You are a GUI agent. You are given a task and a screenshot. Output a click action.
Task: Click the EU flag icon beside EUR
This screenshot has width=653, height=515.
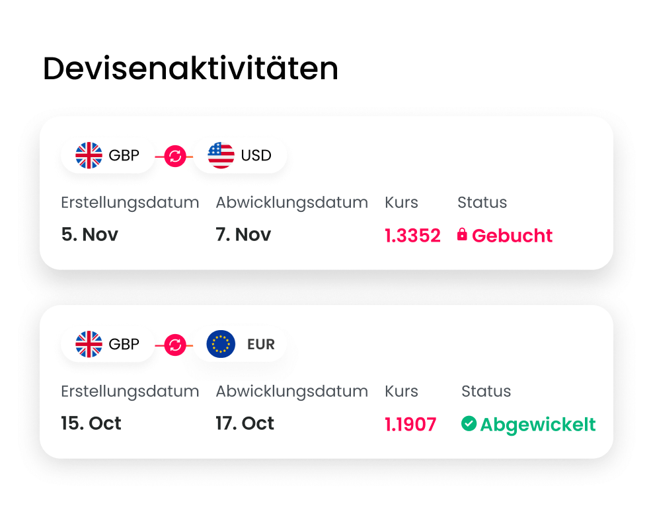[x=221, y=344]
